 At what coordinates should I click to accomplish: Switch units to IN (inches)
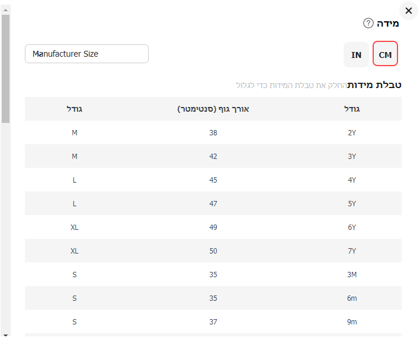pyautogui.click(x=356, y=54)
